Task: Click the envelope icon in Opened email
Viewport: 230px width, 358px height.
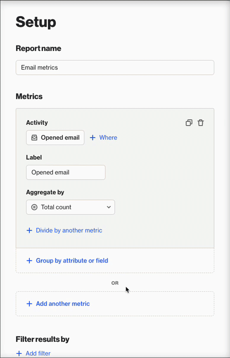Action: (x=34, y=137)
